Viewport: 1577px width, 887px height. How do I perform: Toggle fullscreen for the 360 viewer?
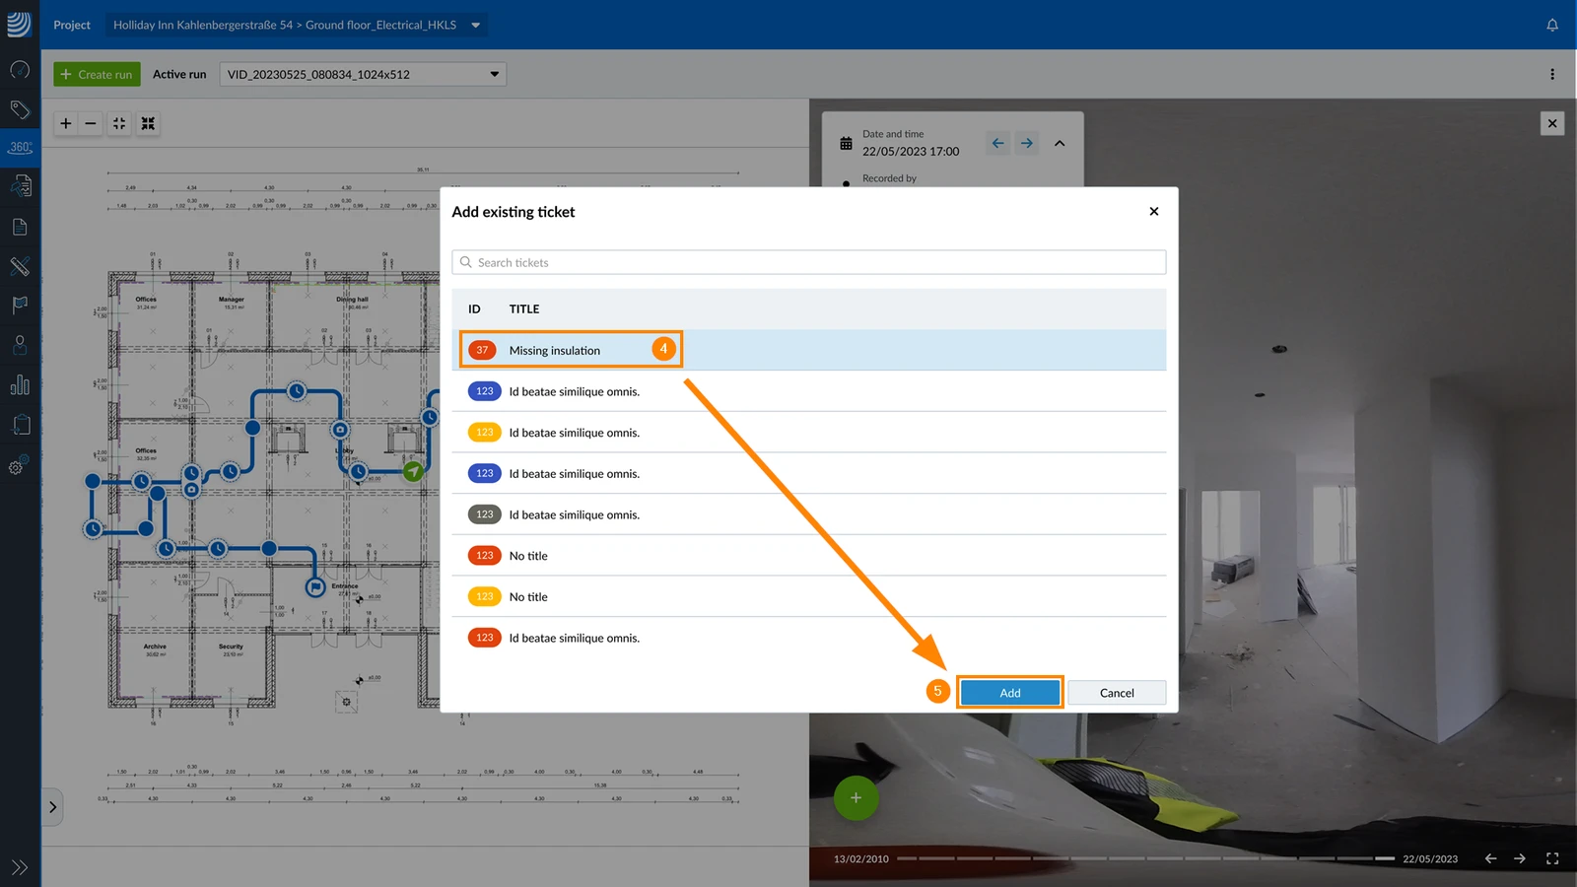coord(1552,858)
